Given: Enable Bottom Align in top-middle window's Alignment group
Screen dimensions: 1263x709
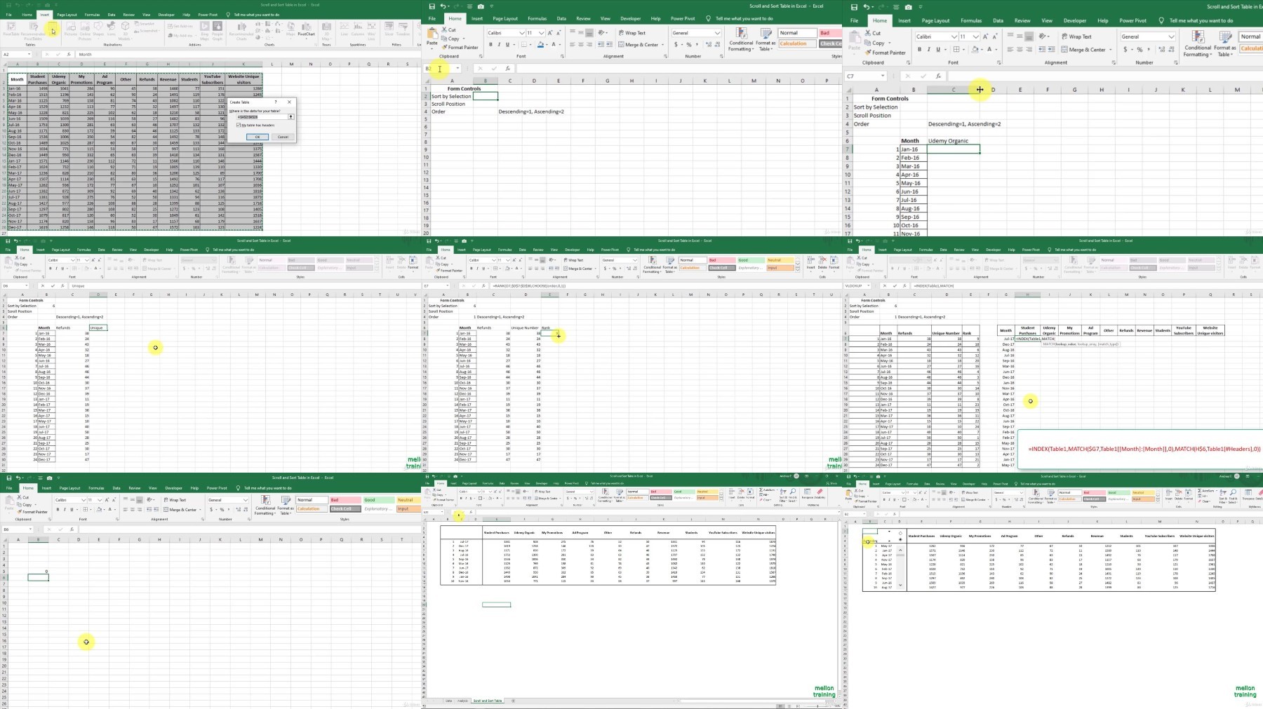Looking at the screenshot, I should tap(590, 33).
